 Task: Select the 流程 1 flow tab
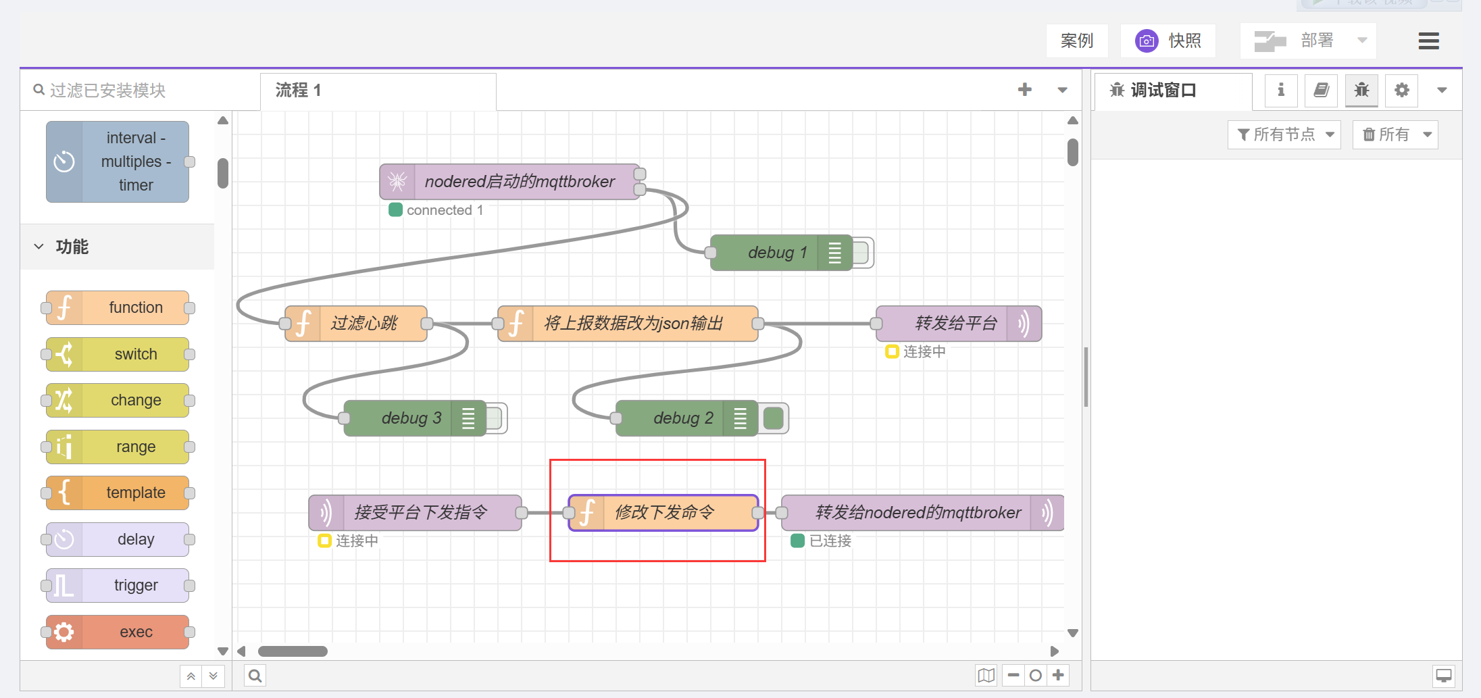click(x=298, y=91)
